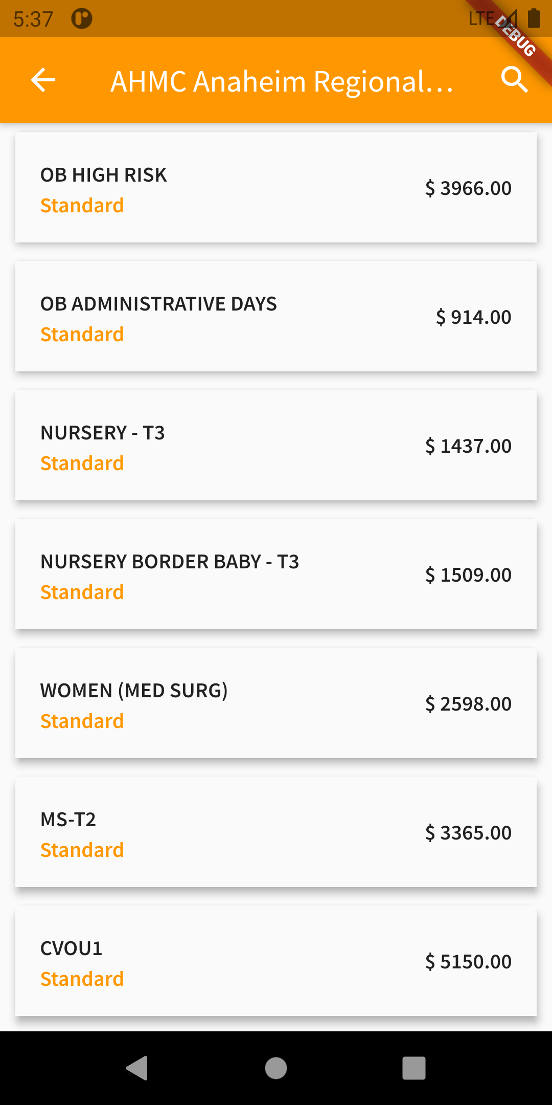Image resolution: width=552 pixels, height=1105 pixels.
Task: Select WOMEN (MED SURG) list item
Action: coord(276,703)
